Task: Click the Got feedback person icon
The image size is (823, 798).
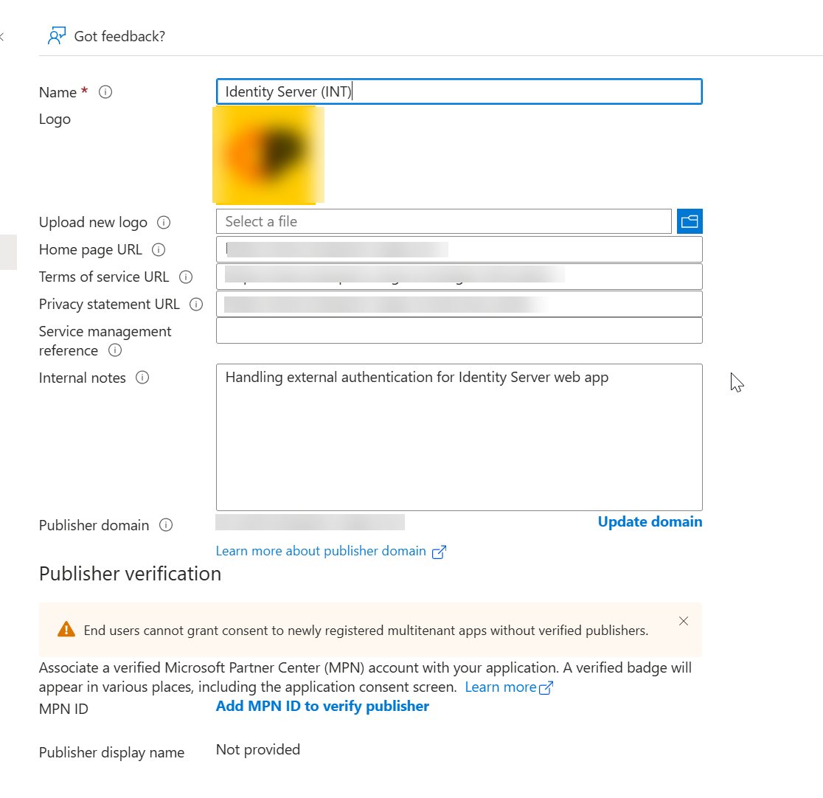Action: (57, 35)
